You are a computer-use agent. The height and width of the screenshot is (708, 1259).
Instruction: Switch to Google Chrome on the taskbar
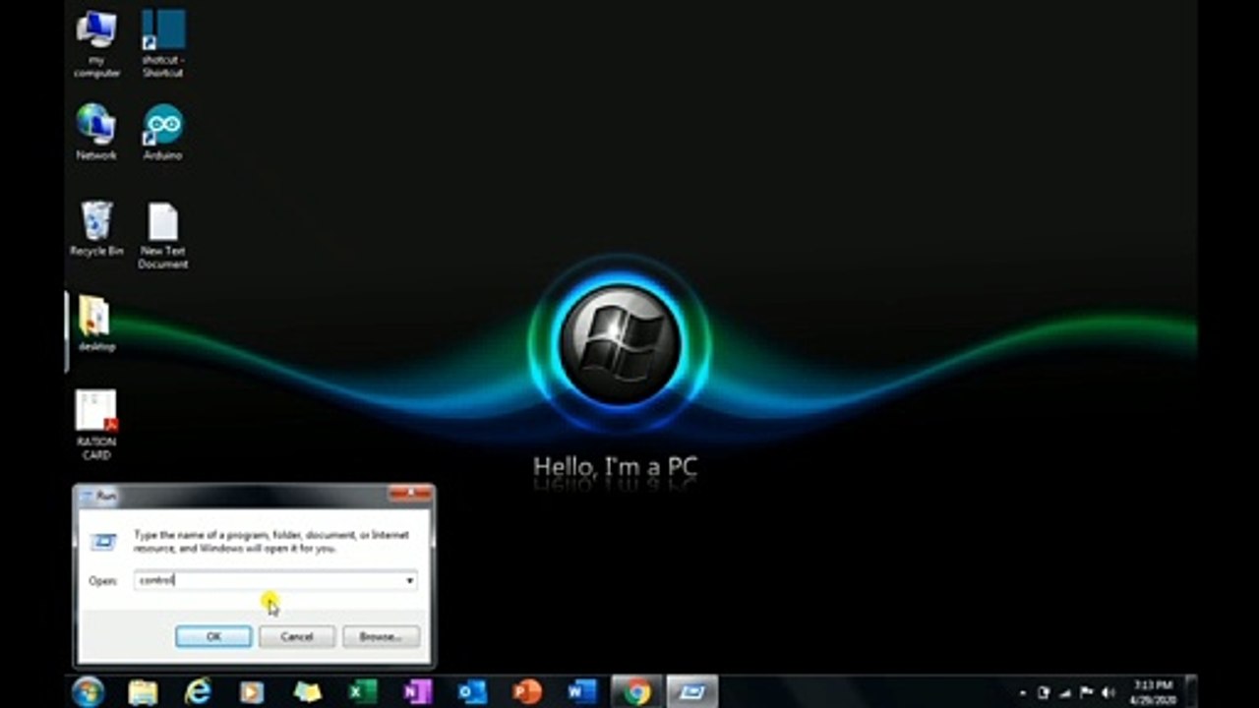click(x=637, y=691)
